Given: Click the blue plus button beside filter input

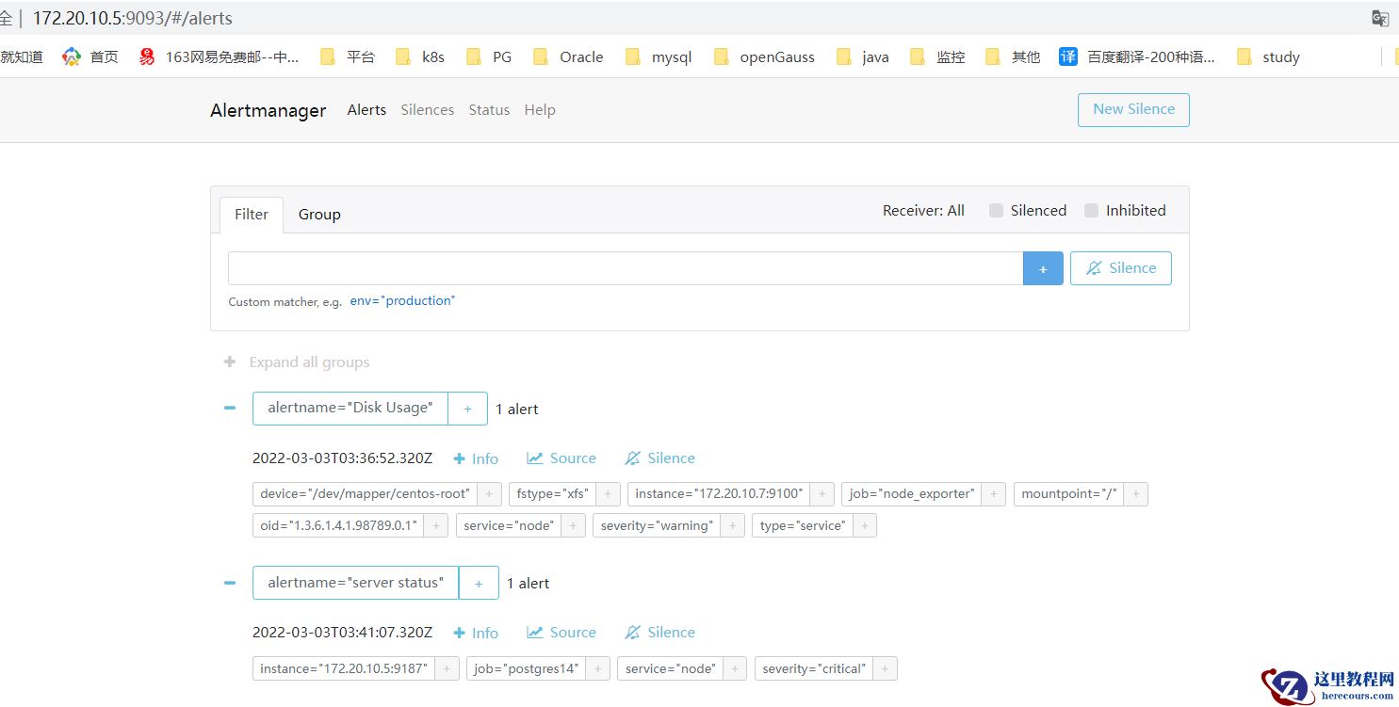Looking at the screenshot, I should [x=1043, y=268].
